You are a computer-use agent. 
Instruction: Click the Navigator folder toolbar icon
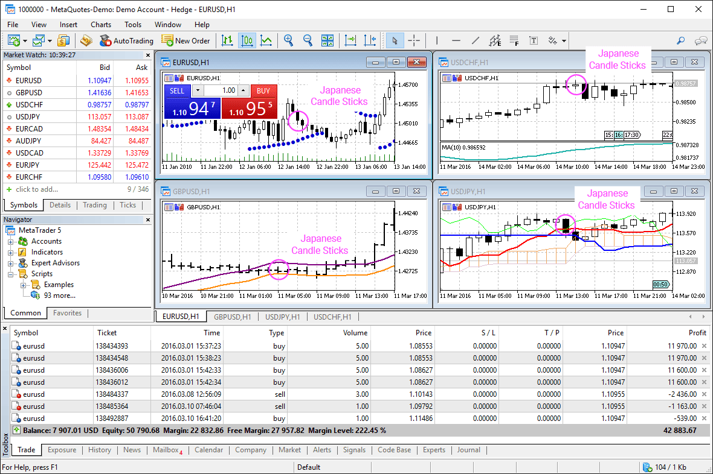point(86,41)
